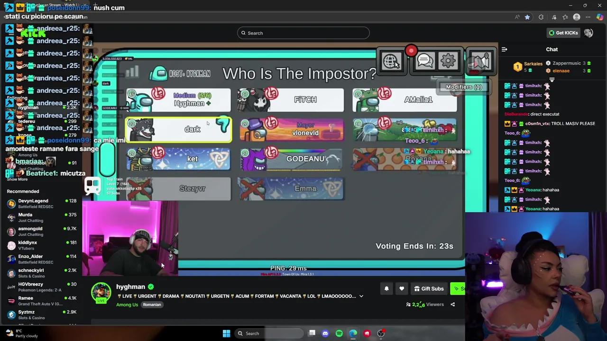Open Microsoft Edge from the taskbar
This screenshot has height=341, width=607.
353,333
